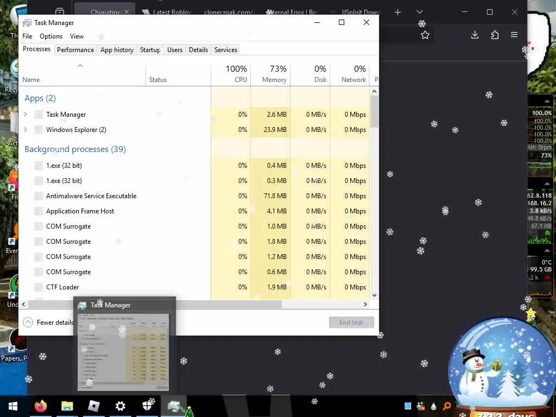Viewport: 556px width, 417px height.
Task: Click the Background processes (39) header
Action: (x=75, y=149)
